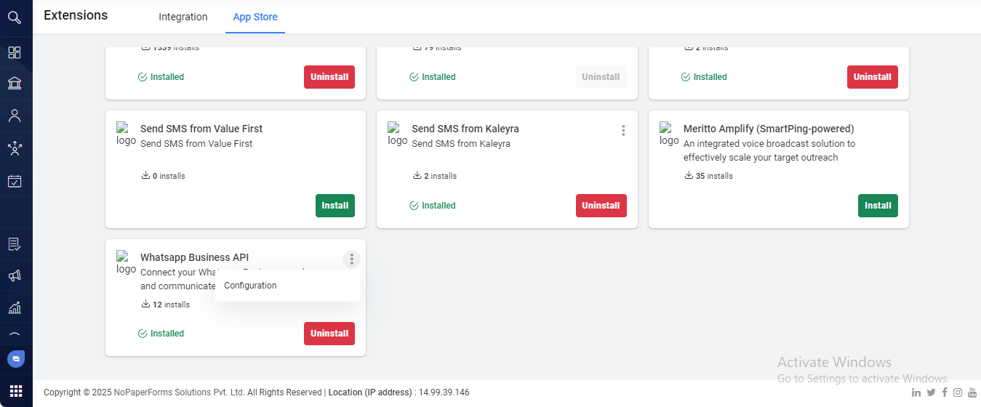
Task: Select the institution building icon in sidebar
Action: tap(15, 84)
